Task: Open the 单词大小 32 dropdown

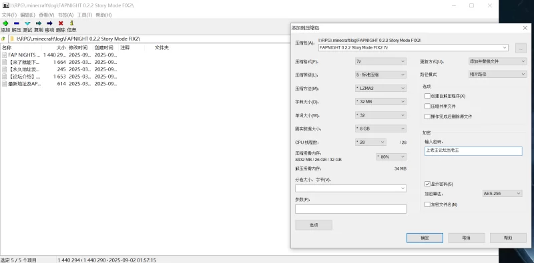Action: tap(380, 115)
